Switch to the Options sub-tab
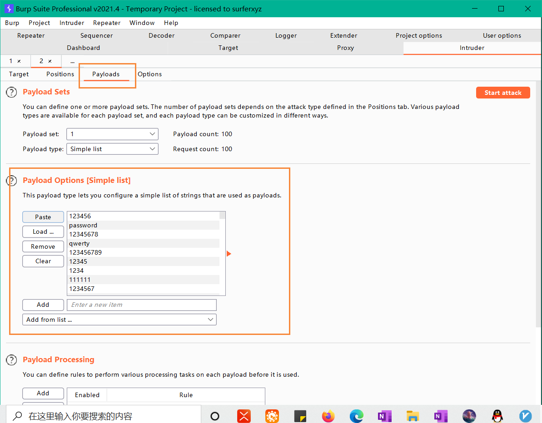 click(x=149, y=74)
